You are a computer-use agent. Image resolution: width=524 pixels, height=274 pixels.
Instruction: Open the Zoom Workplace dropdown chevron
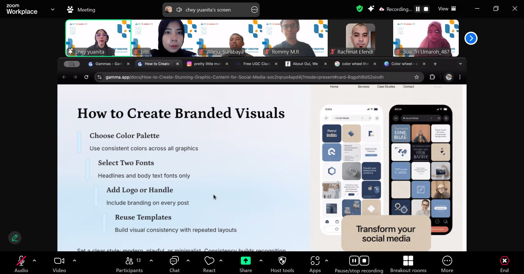click(53, 10)
